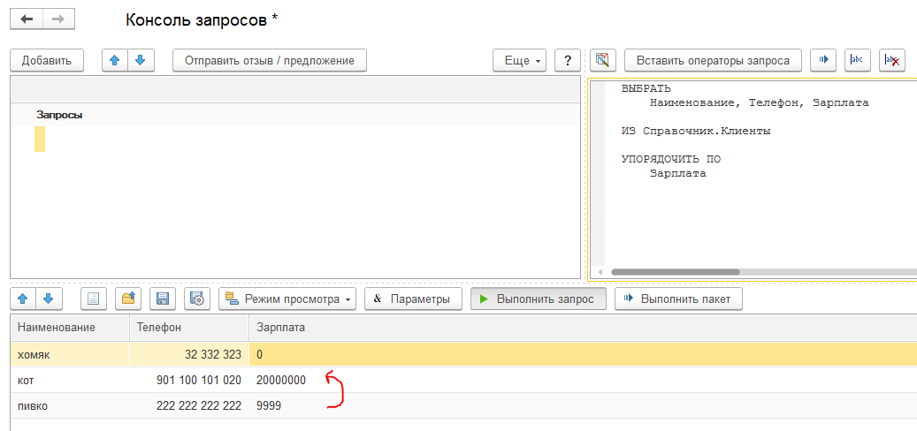917x431 pixels.
Task: Select the кот cell
Action: tap(70, 380)
